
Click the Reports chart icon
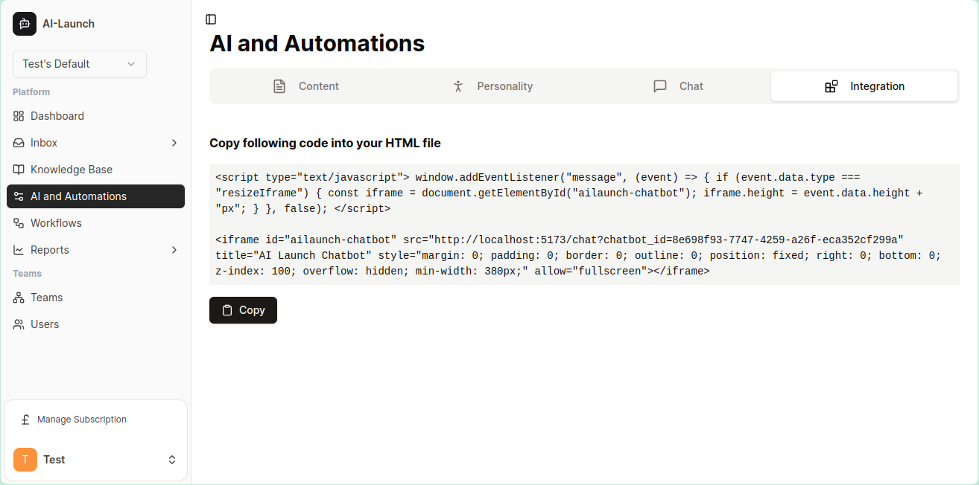[x=19, y=250]
